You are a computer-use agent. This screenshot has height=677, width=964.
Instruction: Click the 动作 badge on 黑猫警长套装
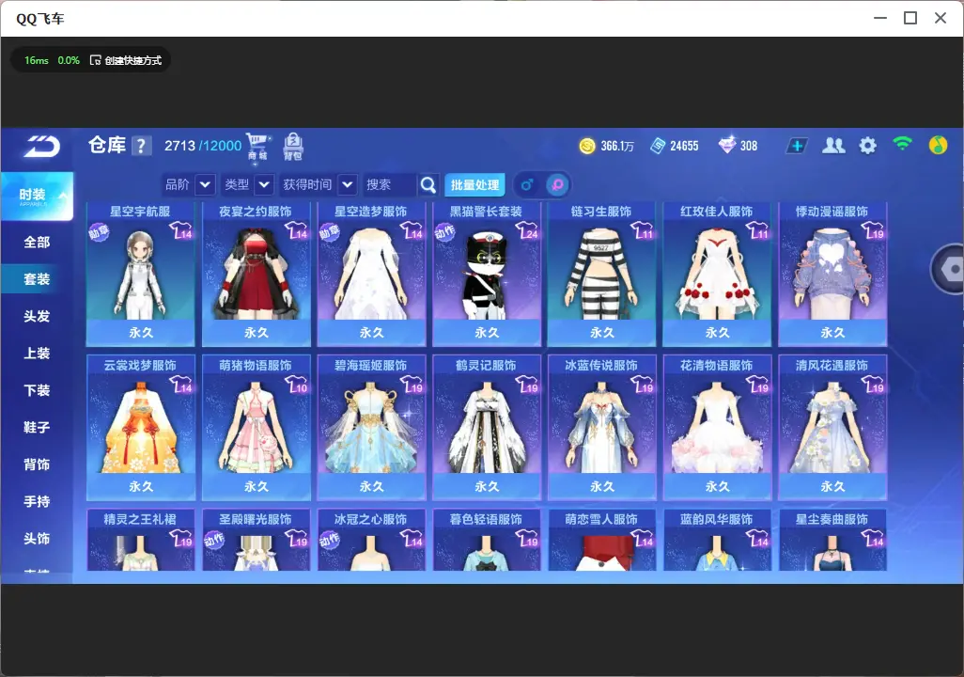[444, 232]
